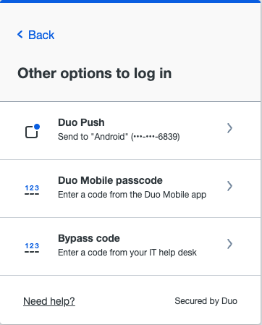Image resolution: width=262 pixels, height=325 pixels.
Task: Click the Other options to log in heading
Action: 95,73
